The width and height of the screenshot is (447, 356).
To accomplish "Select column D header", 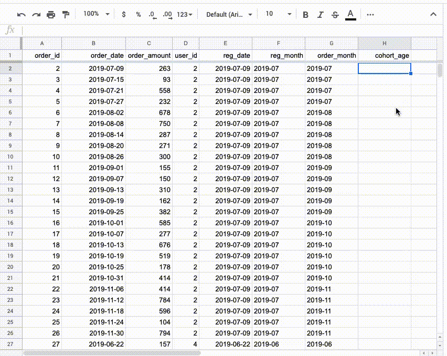I will 186,44.
